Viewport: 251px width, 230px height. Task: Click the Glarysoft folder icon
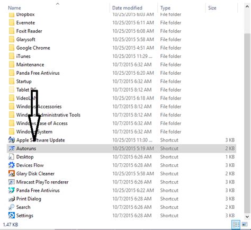(x=12, y=39)
